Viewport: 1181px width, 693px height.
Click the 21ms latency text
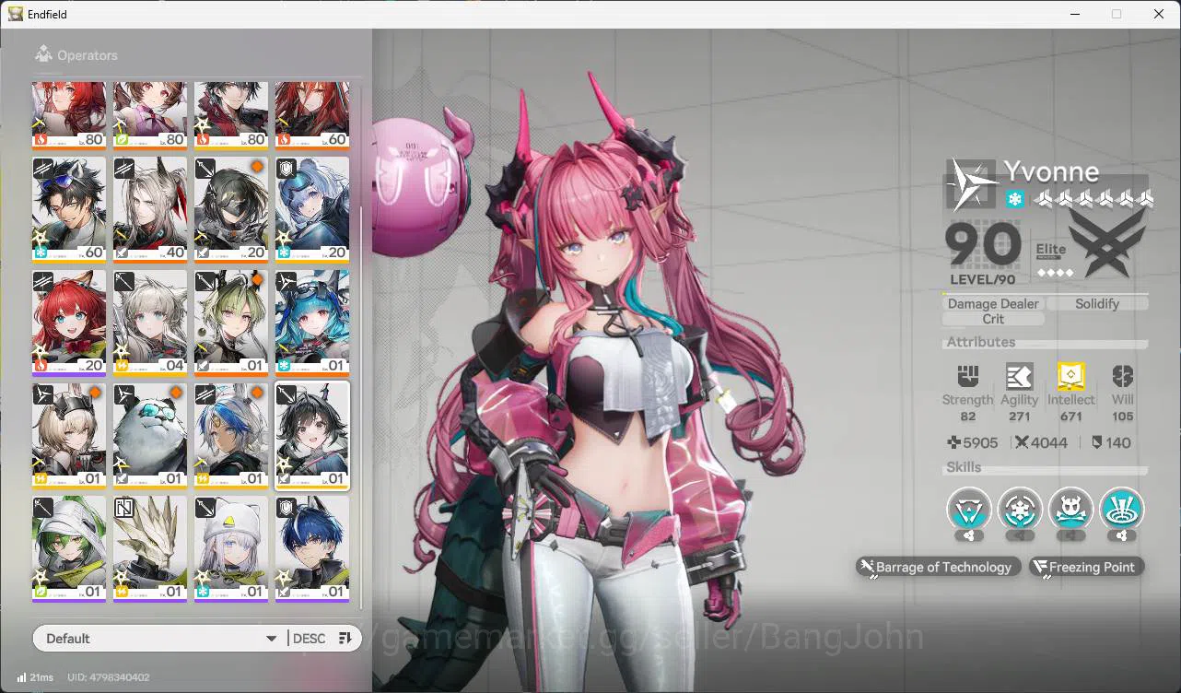(41, 677)
